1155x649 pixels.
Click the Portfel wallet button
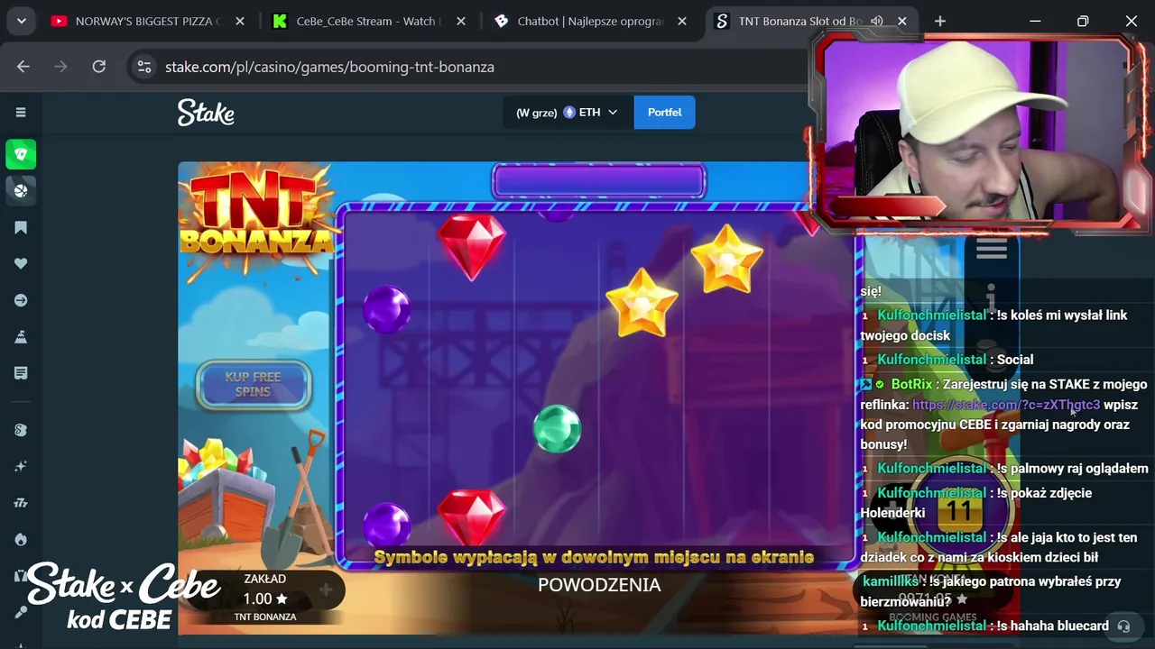point(664,113)
